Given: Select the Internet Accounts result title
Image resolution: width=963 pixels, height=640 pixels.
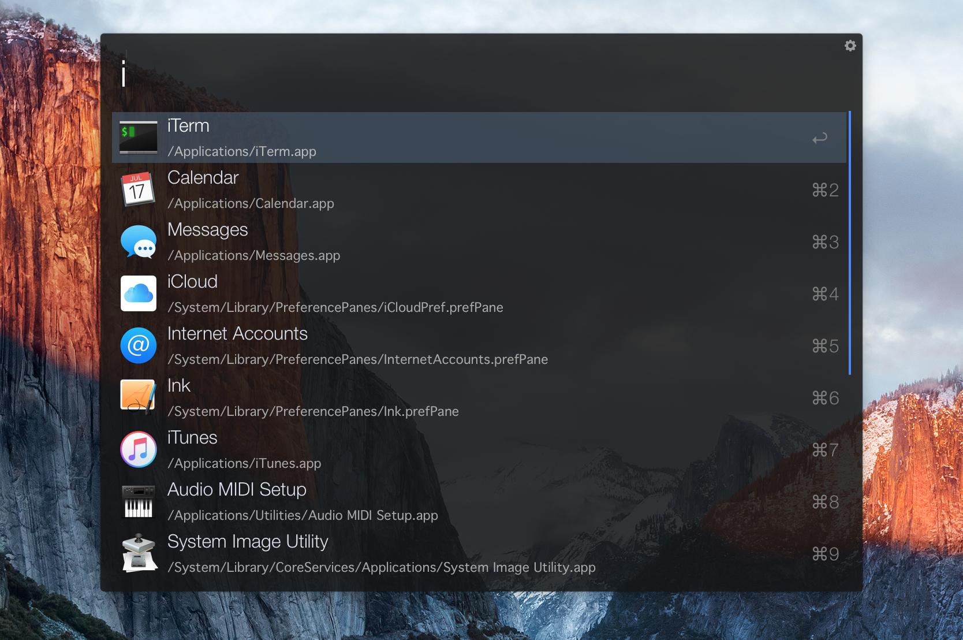Looking at the screenshot, I should point(237,333).
